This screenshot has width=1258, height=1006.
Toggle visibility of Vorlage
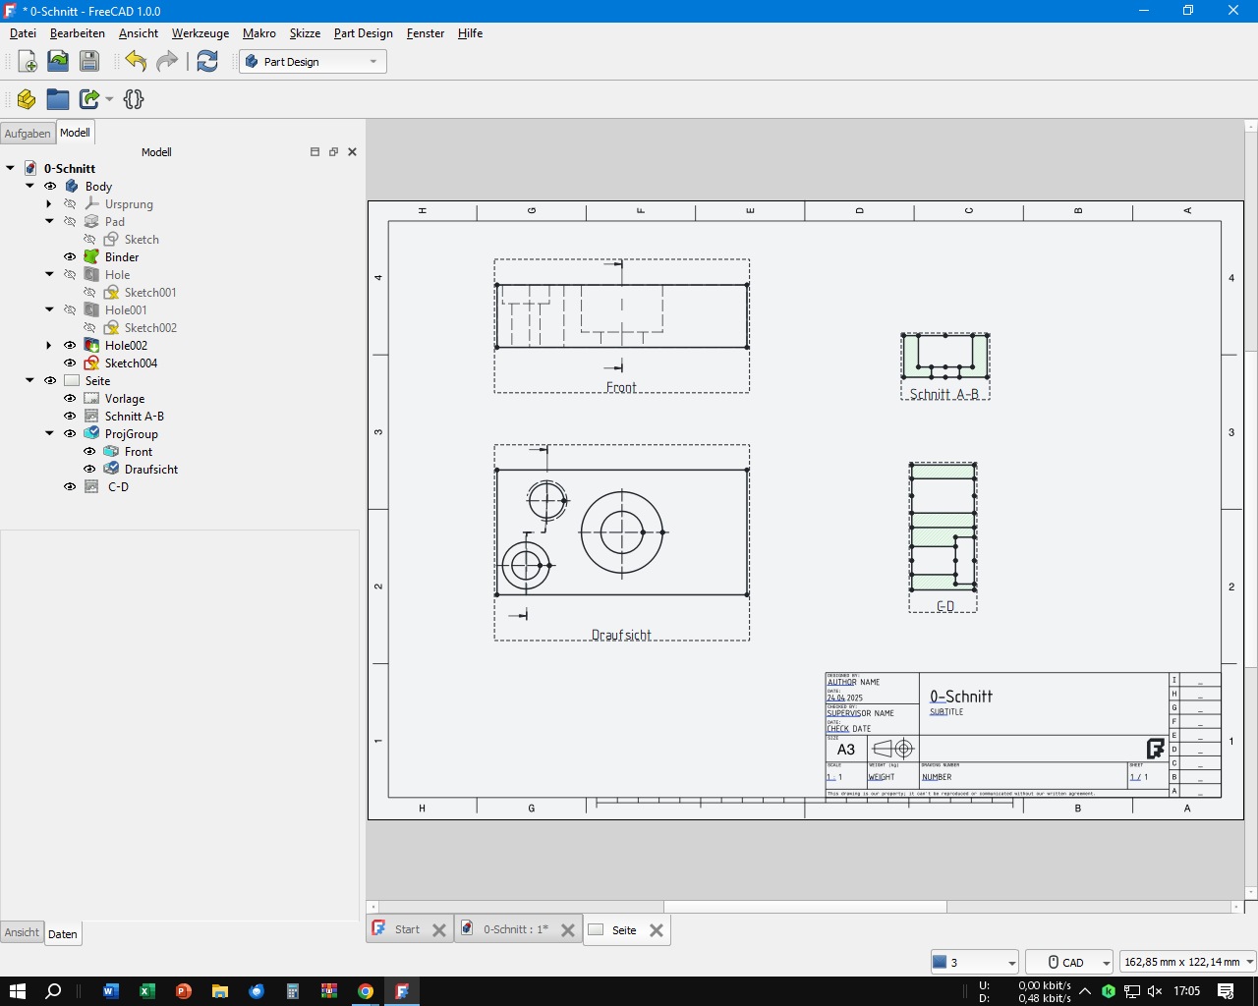pos(70,398)
